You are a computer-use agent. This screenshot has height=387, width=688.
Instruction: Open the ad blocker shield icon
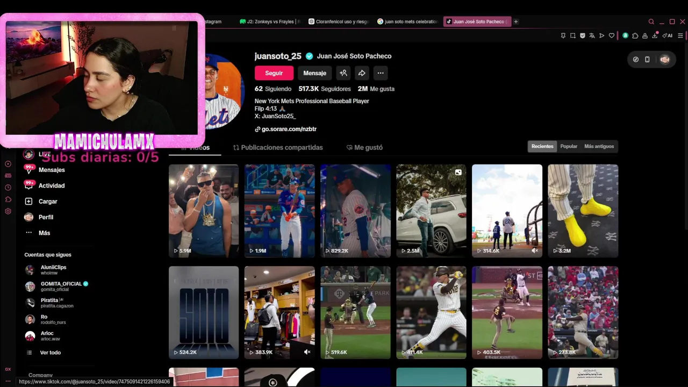(582, 35)
